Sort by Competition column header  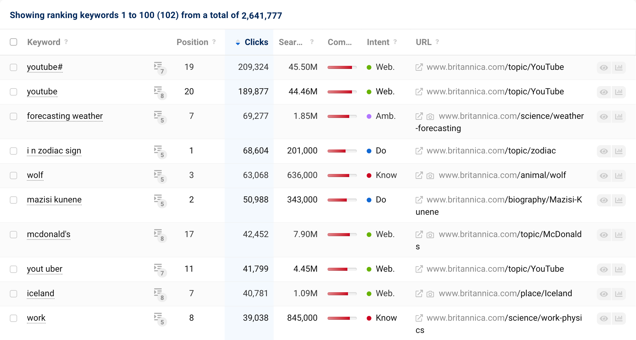coord(340,42)
